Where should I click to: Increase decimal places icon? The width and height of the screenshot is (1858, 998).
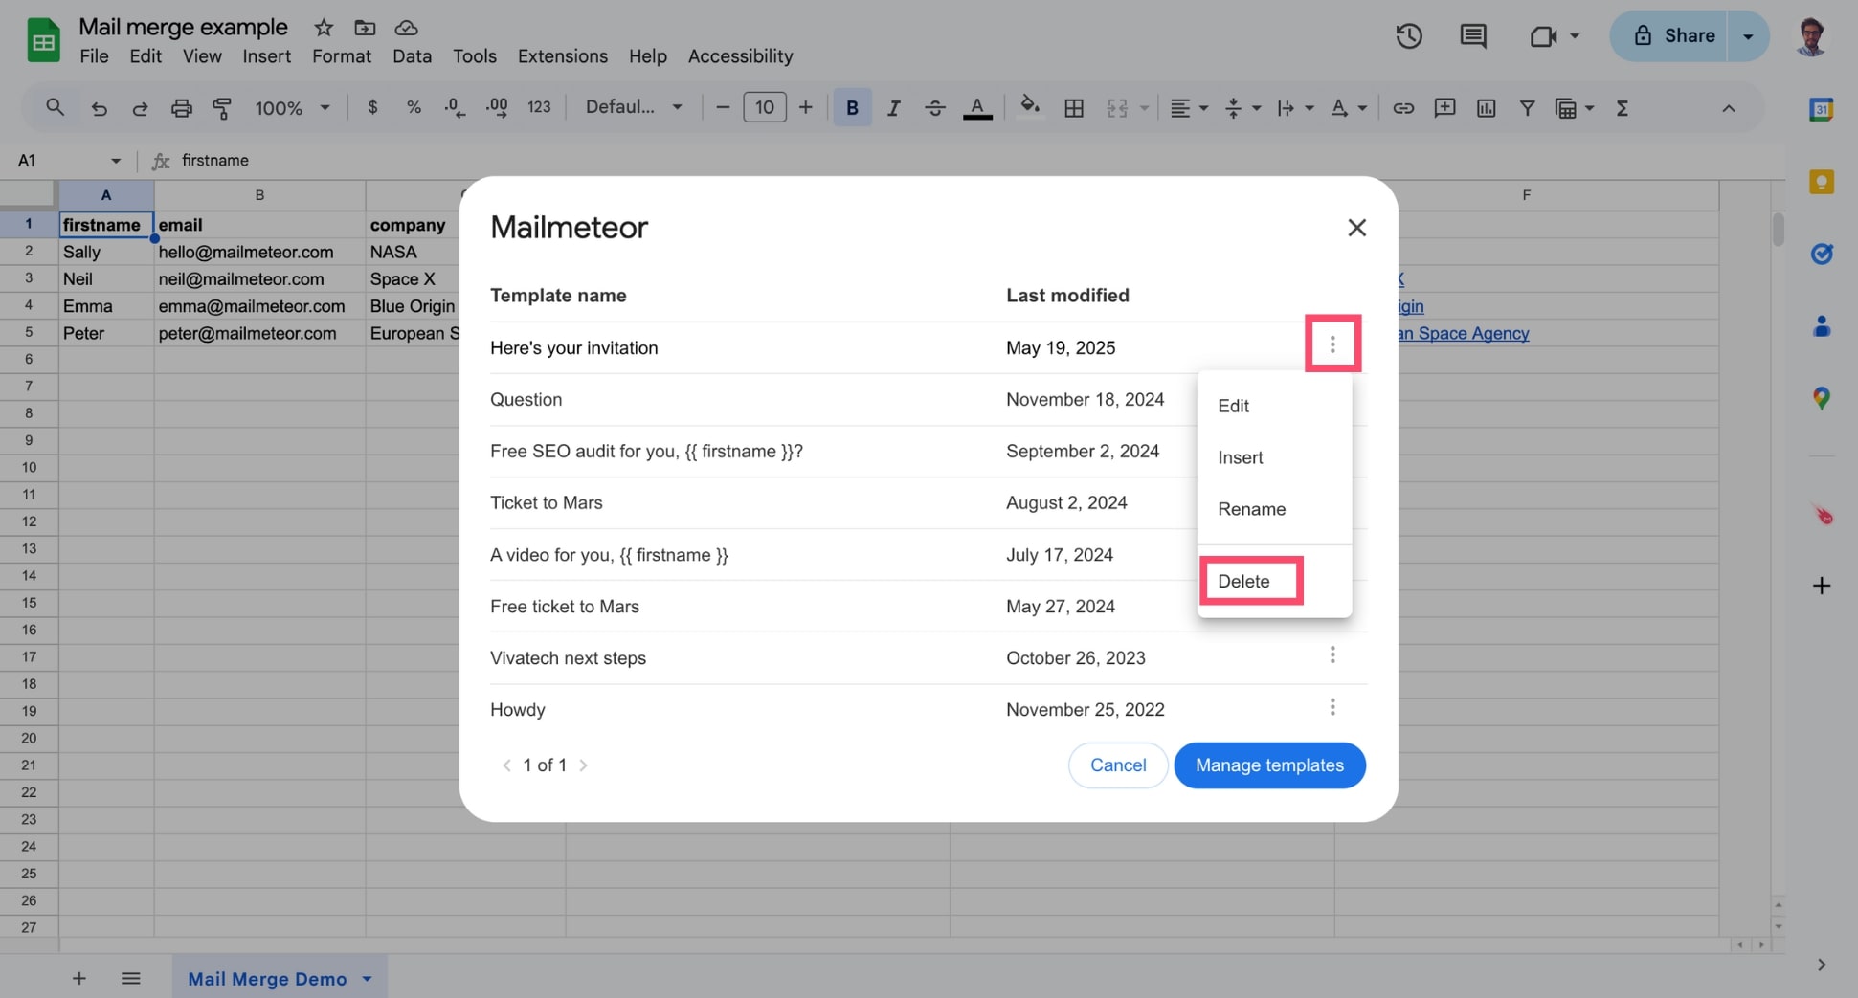coord(497,107)
